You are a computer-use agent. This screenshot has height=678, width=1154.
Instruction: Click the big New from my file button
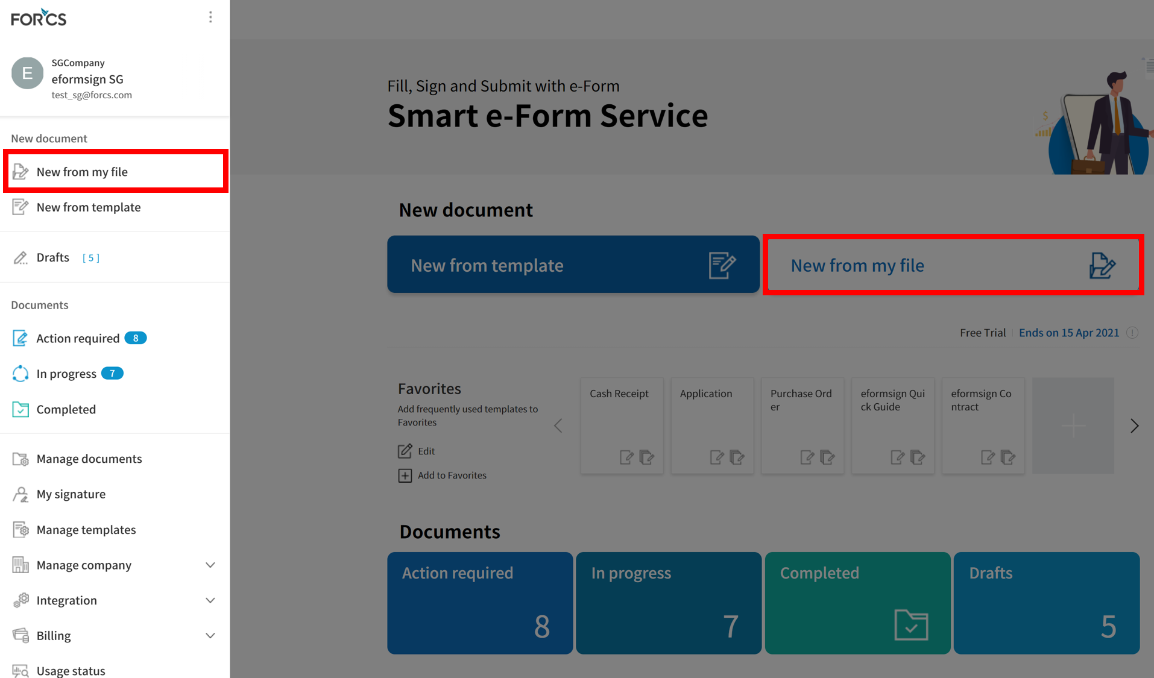click(x=953, y=265)
